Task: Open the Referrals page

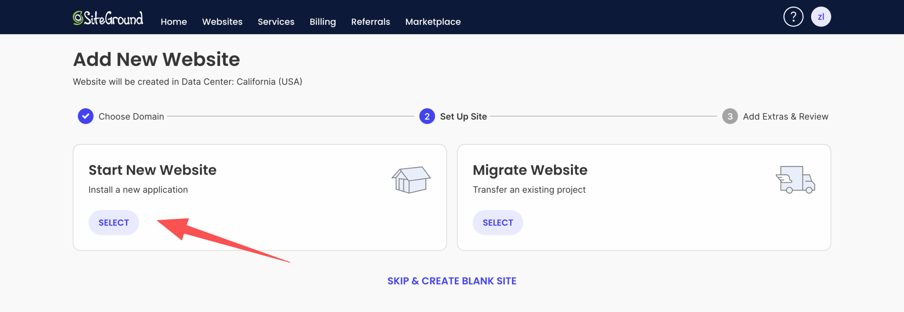Action: point(370,22)
